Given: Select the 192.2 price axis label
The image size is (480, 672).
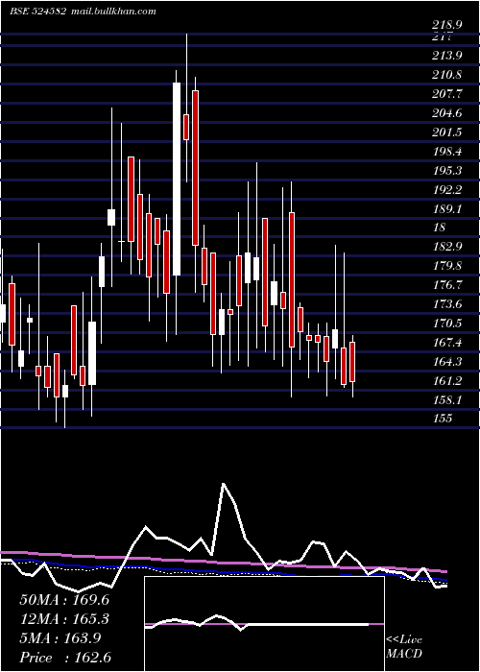Looking at the screenshot, I should point(447,189).
